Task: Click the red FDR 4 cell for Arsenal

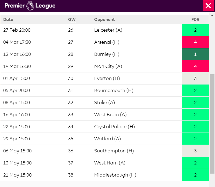Action: (195, 42)
